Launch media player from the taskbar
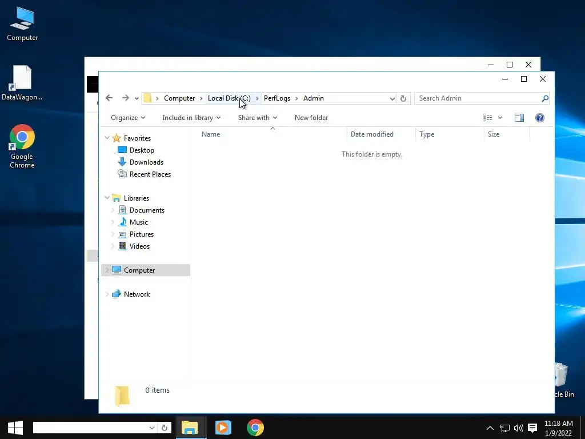 pyautogui.click(x=223, y=428)
